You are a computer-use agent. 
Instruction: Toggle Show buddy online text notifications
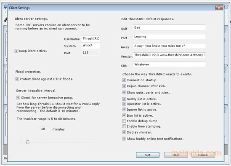[124, 139]
